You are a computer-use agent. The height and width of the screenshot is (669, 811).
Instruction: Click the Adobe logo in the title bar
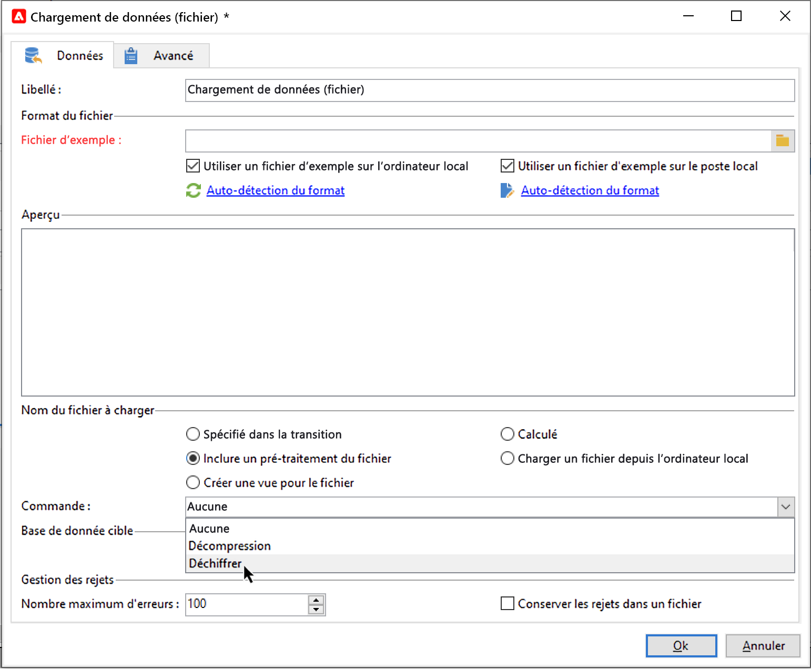point(19,17)
